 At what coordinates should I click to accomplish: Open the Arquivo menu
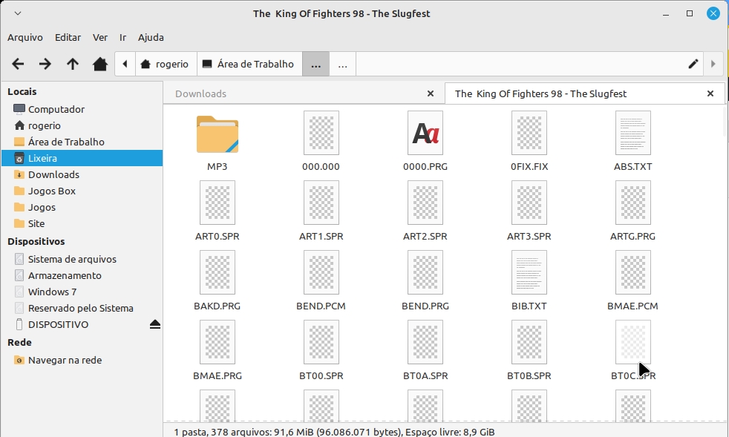pos(25,37)
